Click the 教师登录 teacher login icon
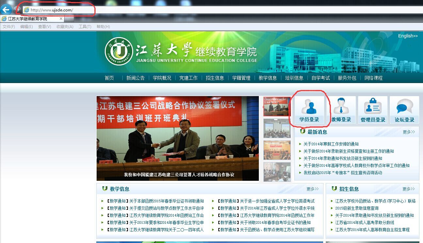The width and height of the screenshot is (423, 243). [341, 110]
